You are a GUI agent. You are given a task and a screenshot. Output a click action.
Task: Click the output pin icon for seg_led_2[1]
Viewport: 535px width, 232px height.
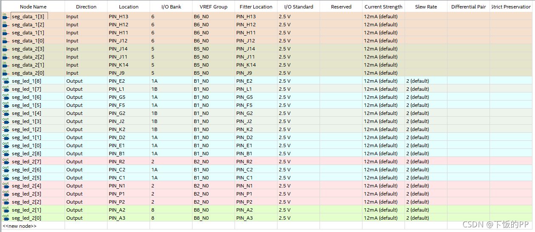[x=6, y=210]
